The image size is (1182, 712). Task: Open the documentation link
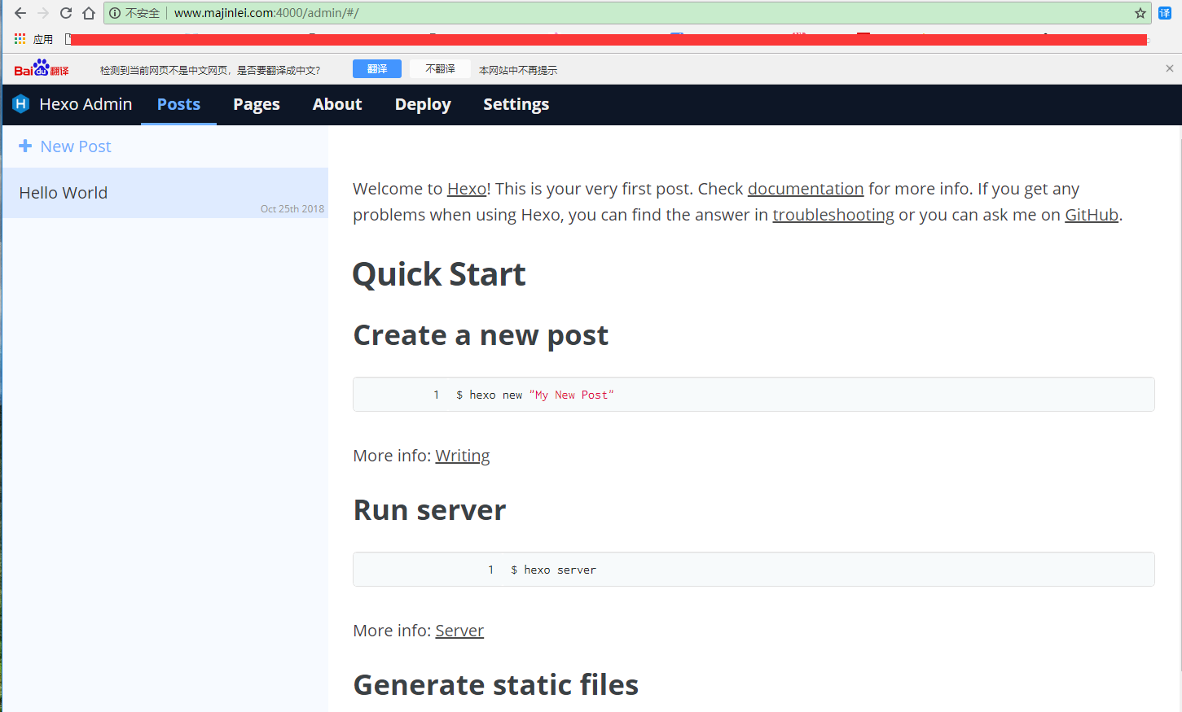pyautogui.click(x=806, y=189)
